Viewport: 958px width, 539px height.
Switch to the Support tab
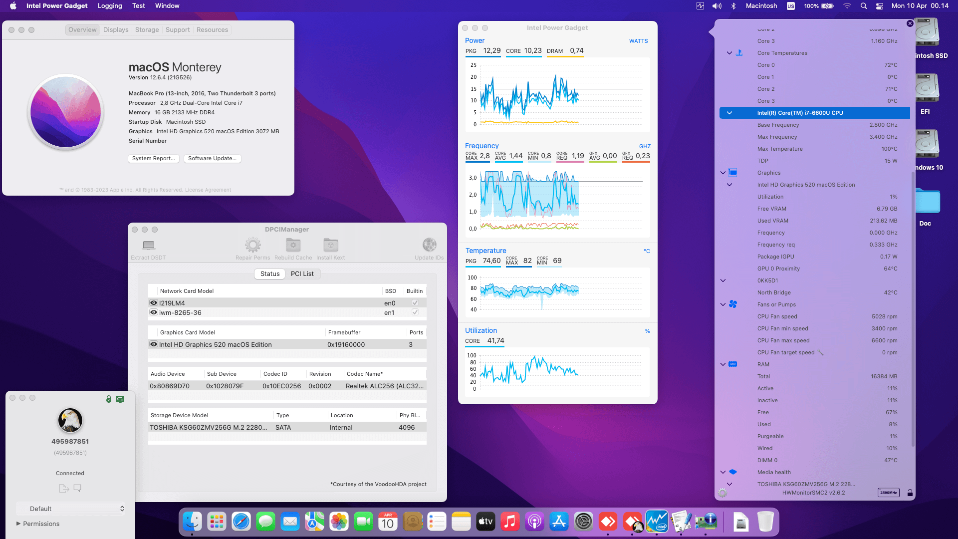(178, 30)
